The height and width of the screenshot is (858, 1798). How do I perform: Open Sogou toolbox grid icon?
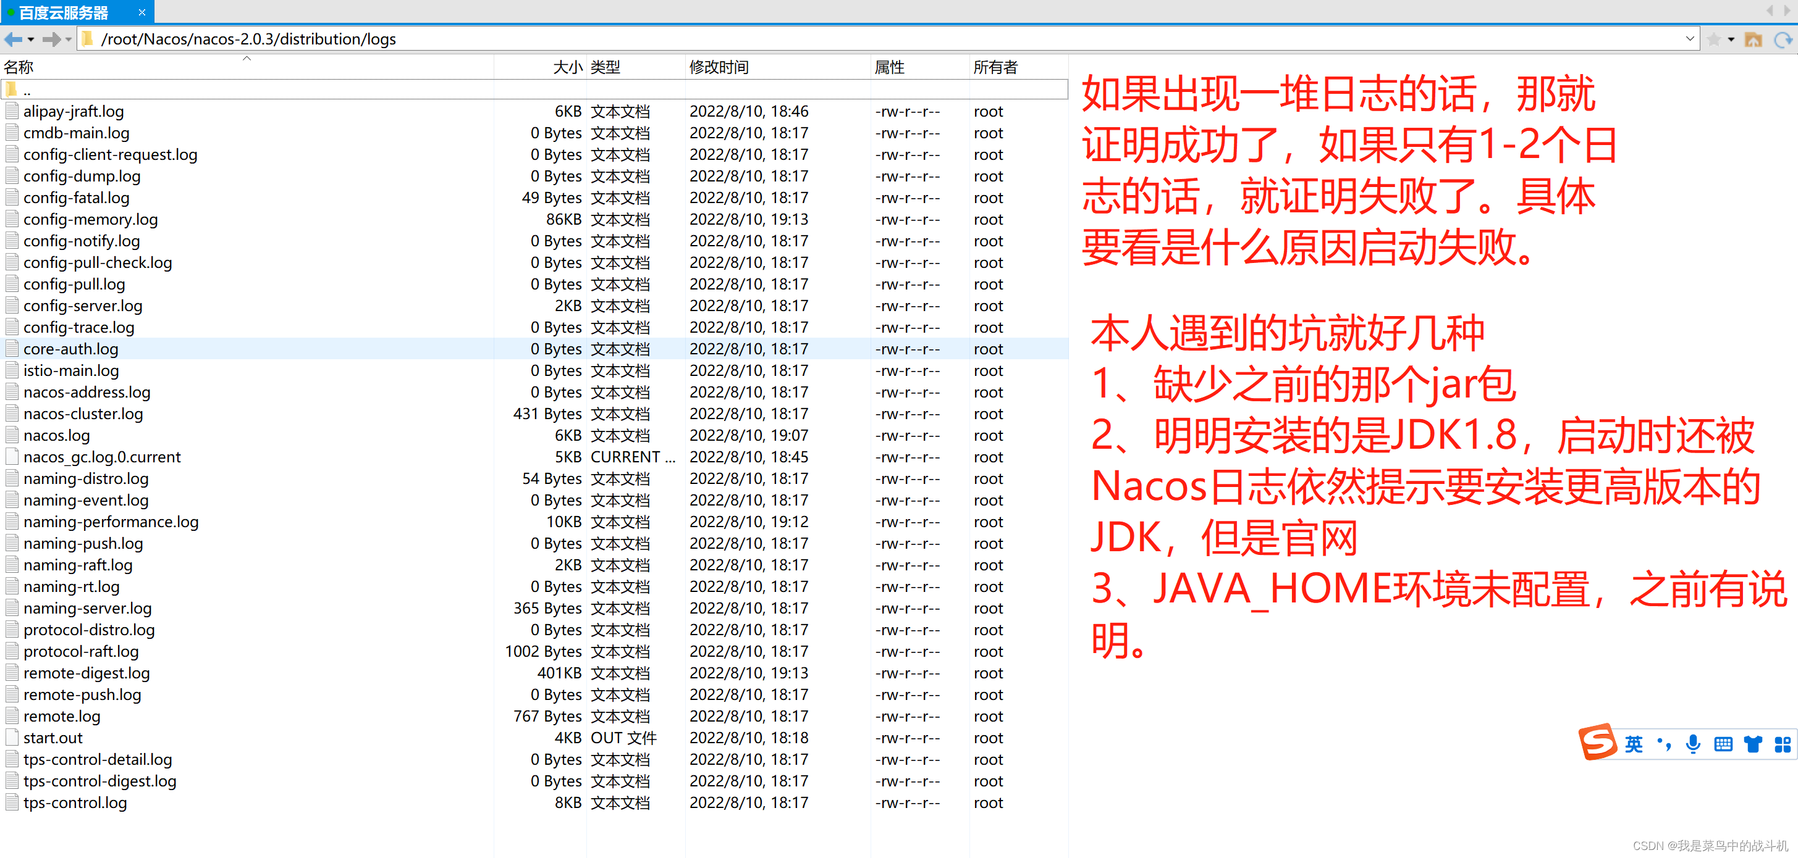[x=1782, y=744]
